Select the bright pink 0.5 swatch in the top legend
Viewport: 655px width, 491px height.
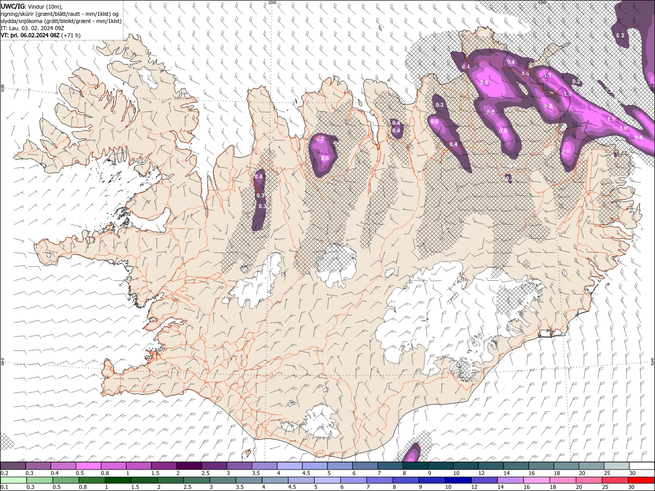tap(89, 465)
